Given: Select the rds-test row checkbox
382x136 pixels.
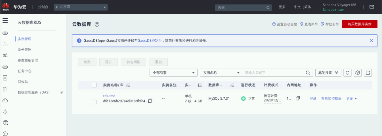Looking at the screenshot, I should [x=94, y=102].
